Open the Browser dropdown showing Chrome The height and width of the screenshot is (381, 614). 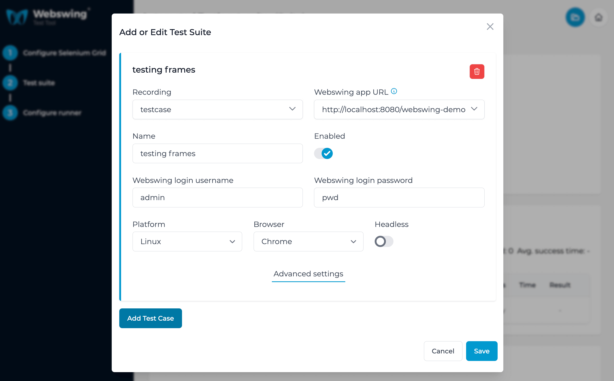point(308,242)
